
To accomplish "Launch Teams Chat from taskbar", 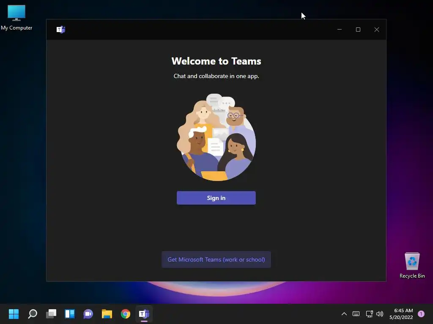I will coord(88,314).
